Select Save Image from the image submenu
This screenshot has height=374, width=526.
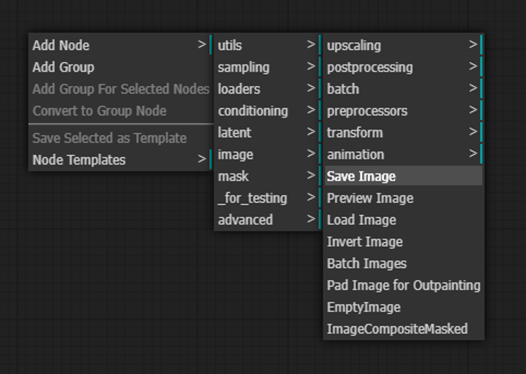tap(404, 176)
